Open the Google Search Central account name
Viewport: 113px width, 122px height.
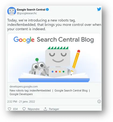[x=31, y=10]
